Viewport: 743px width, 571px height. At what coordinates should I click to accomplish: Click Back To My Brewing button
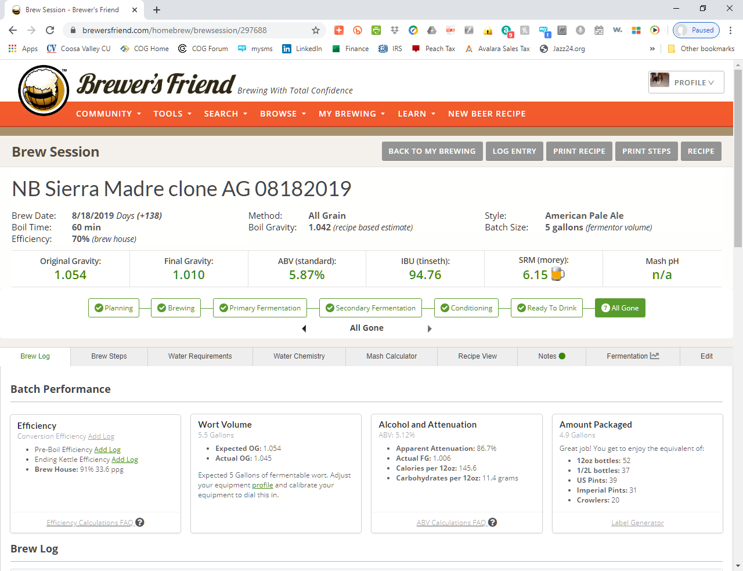[432, 151]
